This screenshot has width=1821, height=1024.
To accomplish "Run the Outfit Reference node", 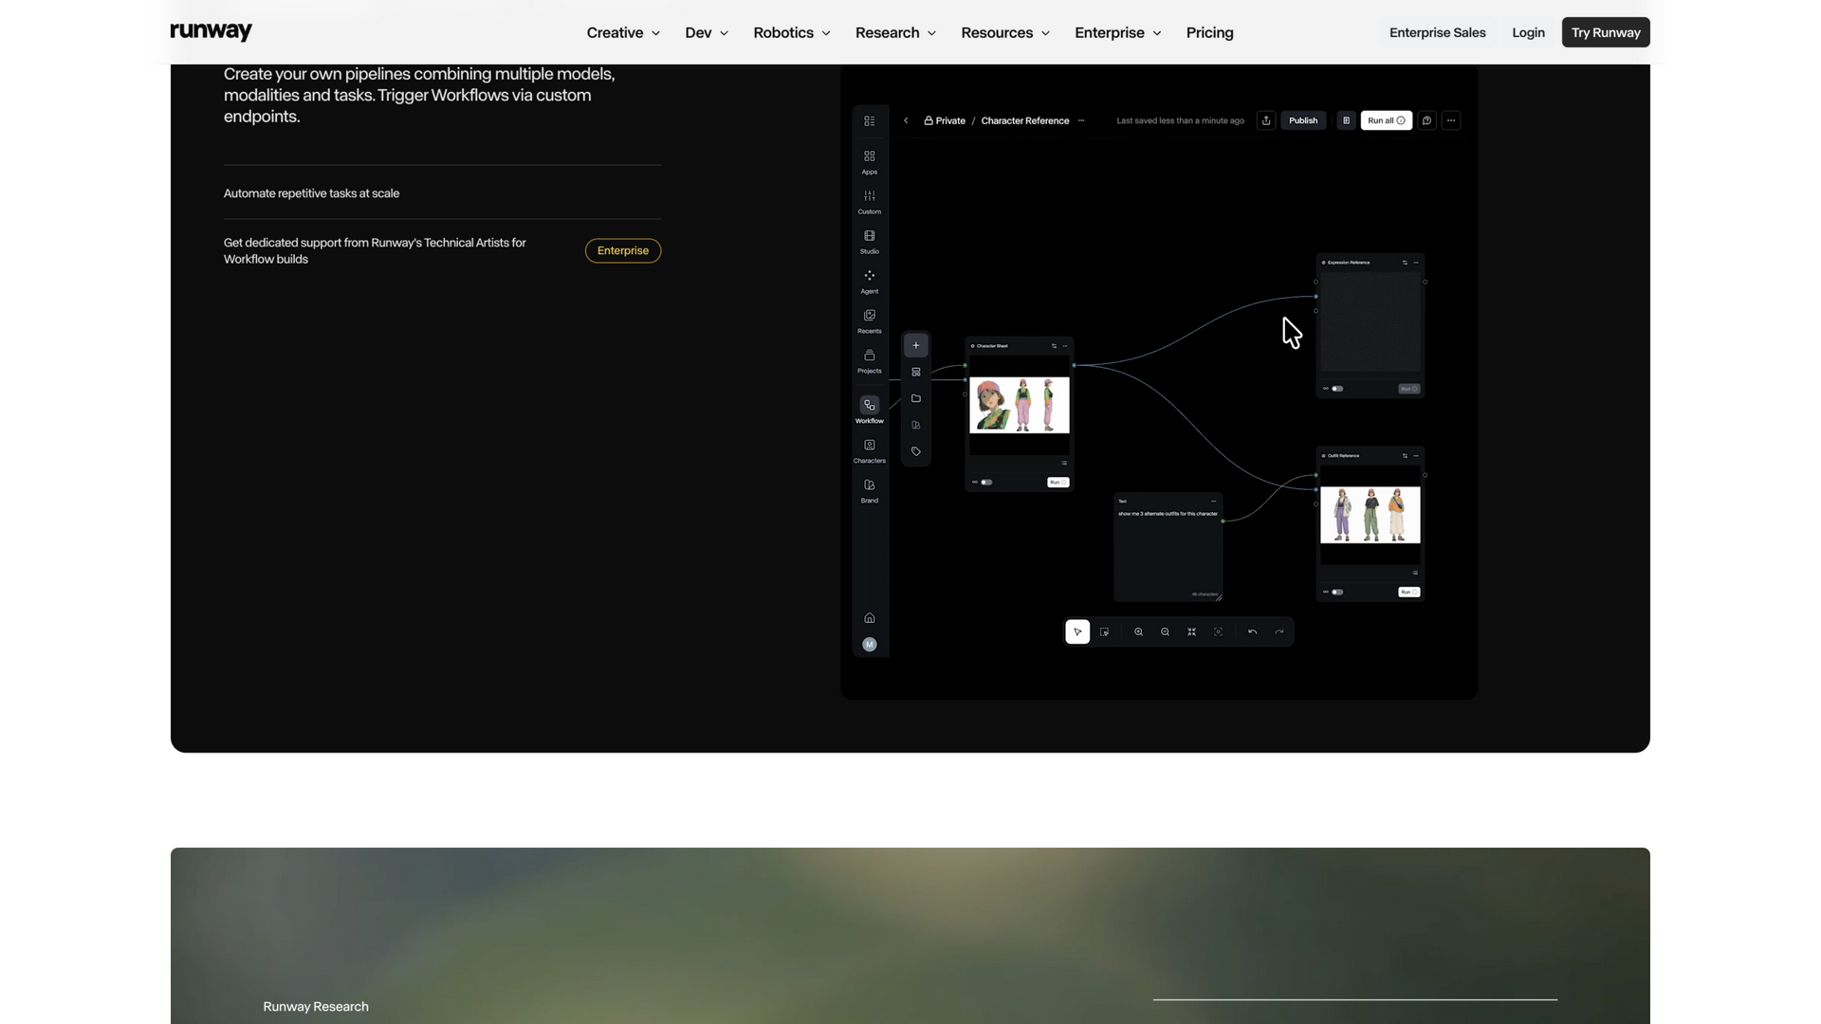I will click(1408, 593).
